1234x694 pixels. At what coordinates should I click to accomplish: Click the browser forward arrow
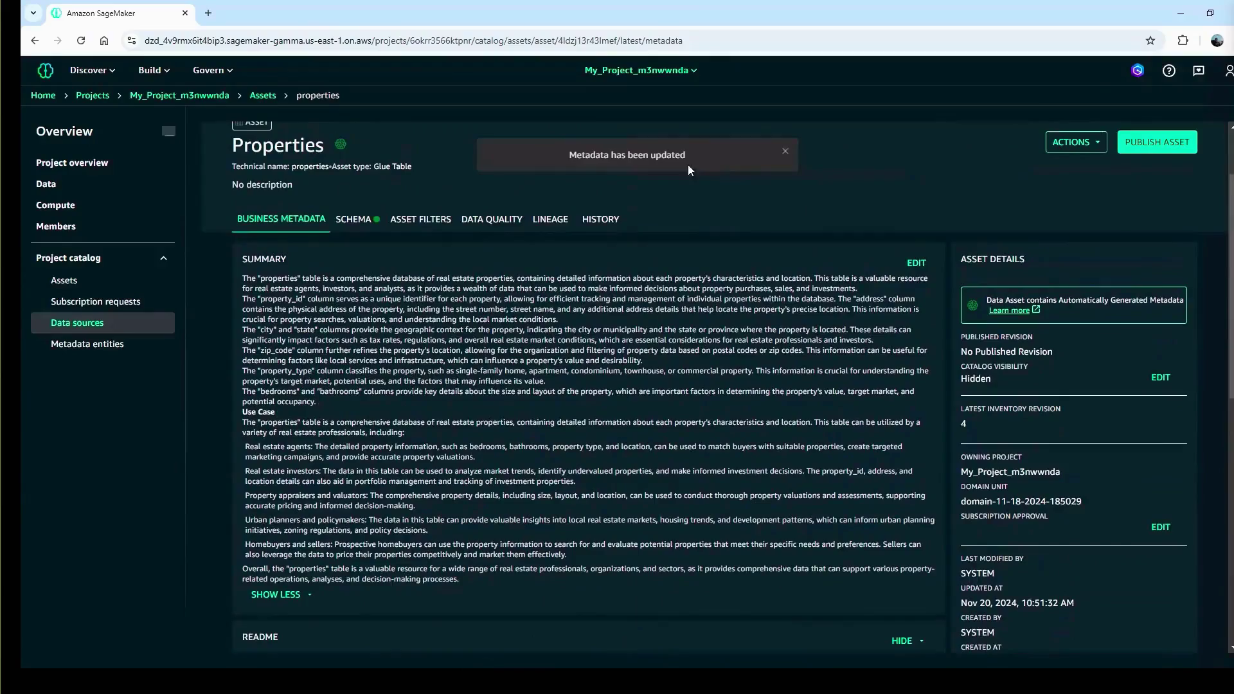coord(58,40)
